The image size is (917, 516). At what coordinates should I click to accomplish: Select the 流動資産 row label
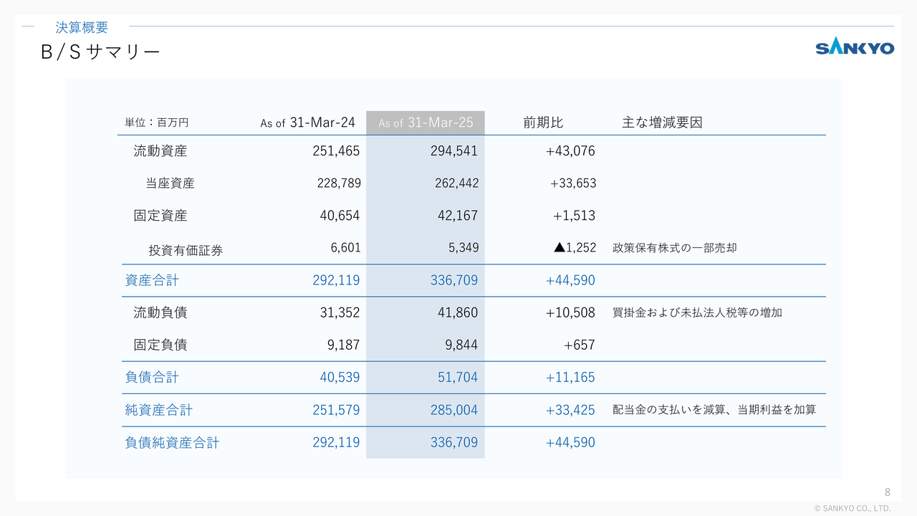pyautogui.click(x=160, y=151)
